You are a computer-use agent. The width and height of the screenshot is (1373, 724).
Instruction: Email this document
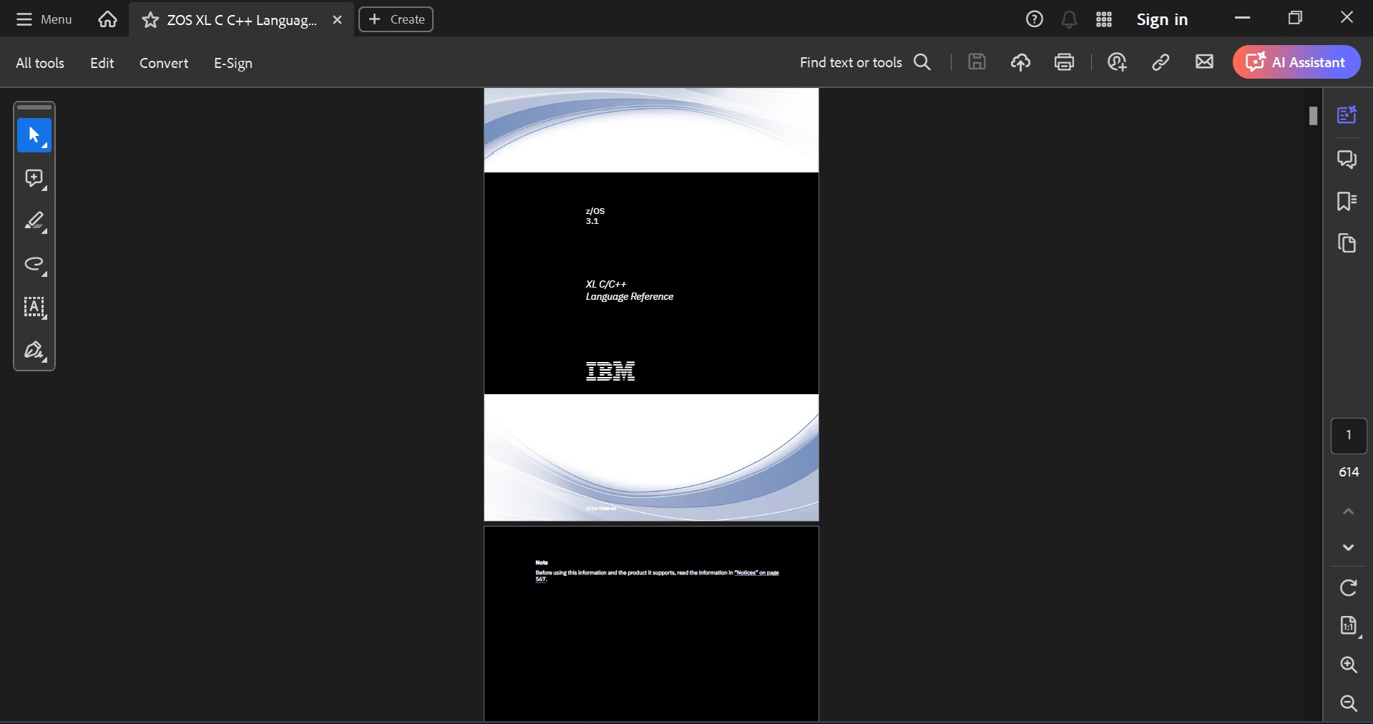(x=1204, y=62)
